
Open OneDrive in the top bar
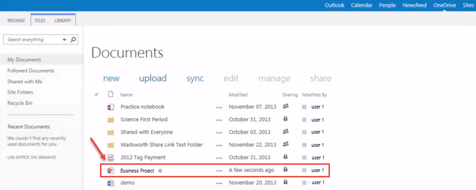click(x=444, y=5)
